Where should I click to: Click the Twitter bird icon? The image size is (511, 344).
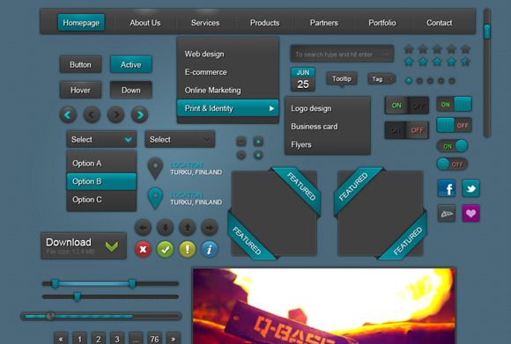click(470, 188)
